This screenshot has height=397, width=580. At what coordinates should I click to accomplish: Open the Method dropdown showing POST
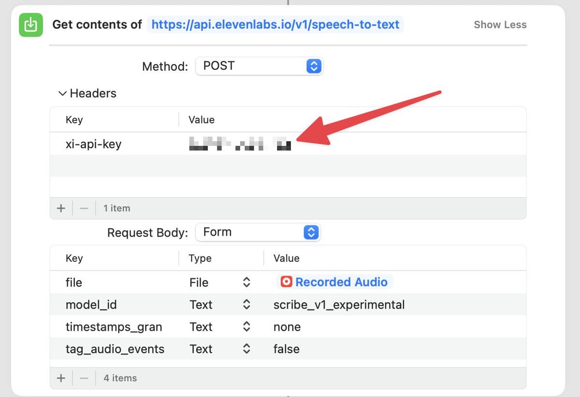point(259,66)
